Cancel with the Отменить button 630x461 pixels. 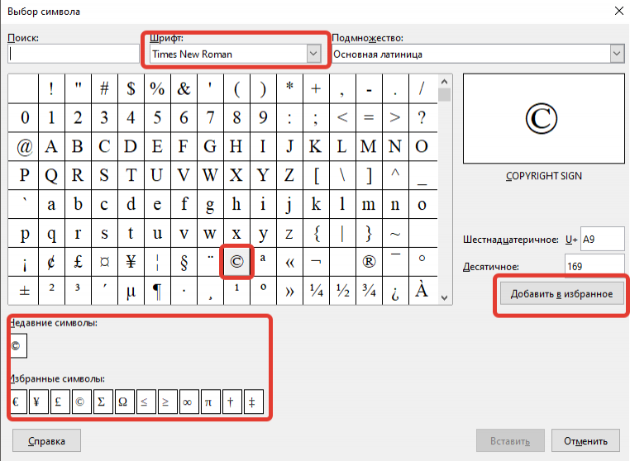585,441
